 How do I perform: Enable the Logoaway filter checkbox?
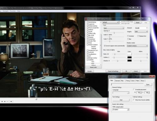click(x=87, y=24)
